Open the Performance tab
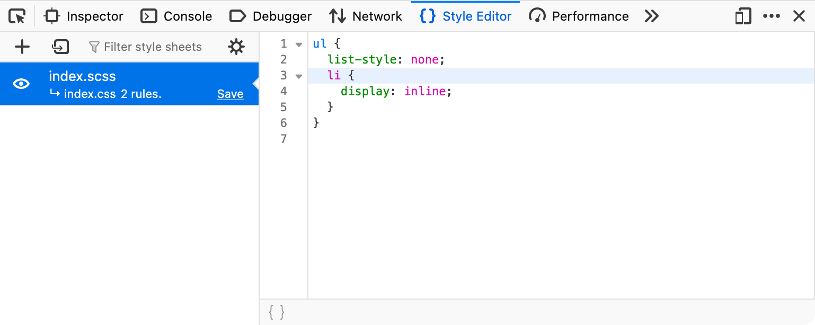Screen dimensions: 815x325 (x=579, y=16)
